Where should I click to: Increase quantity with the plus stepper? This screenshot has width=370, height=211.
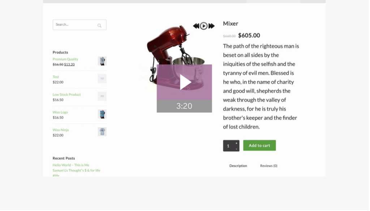(x=237, y=144)
